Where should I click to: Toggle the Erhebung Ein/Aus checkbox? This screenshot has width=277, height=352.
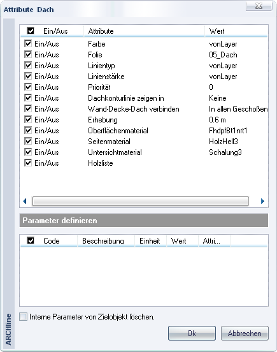(28, 119)
